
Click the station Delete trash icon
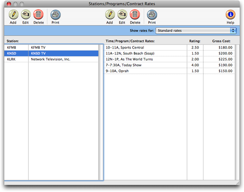[x=39, y=15]
